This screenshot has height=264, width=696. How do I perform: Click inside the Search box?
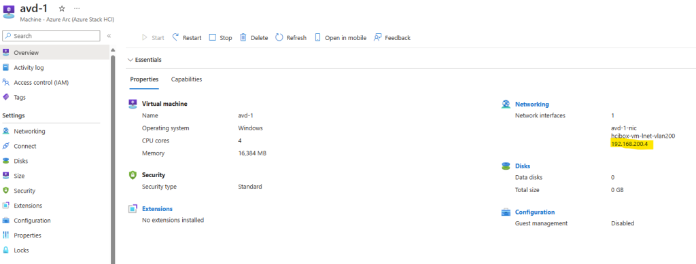tap(51, 36)
